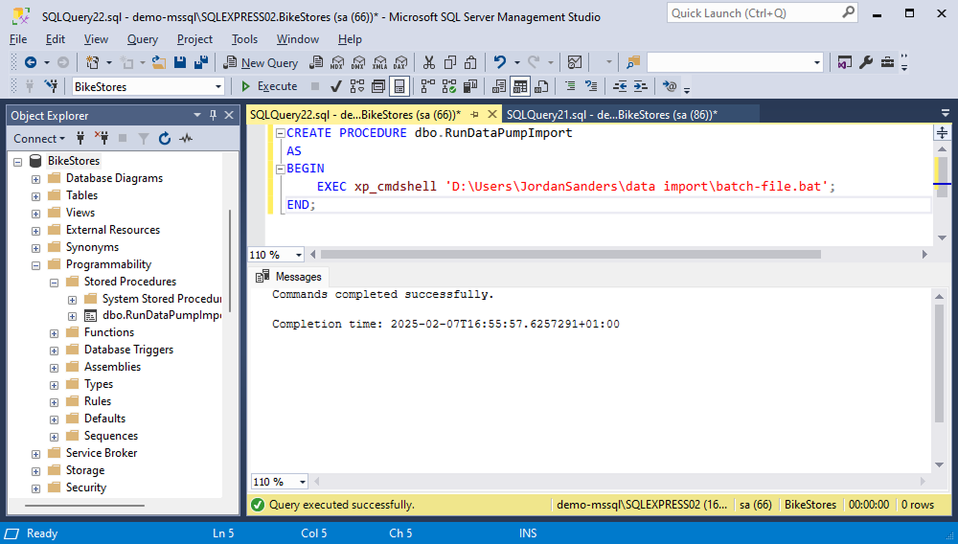This screenshot has width=958, height=544.
Task: Undo the last edit
Action: pyautogui.click(x=500, y=62)
